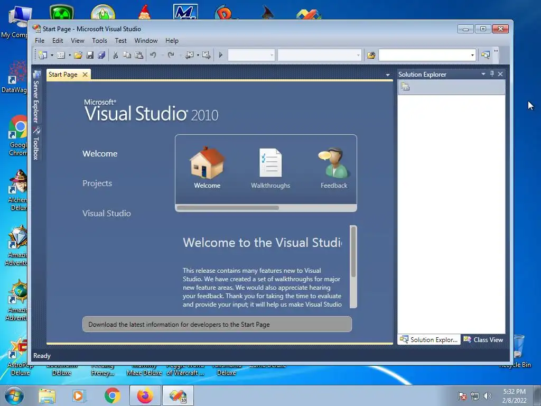Click the Redo arrow icon

tap(171, 55)
